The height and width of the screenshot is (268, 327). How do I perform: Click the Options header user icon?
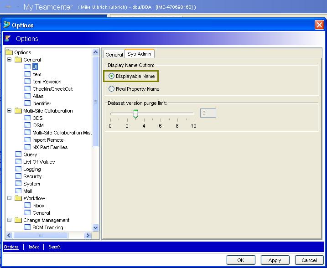click(x=7, y=38)
